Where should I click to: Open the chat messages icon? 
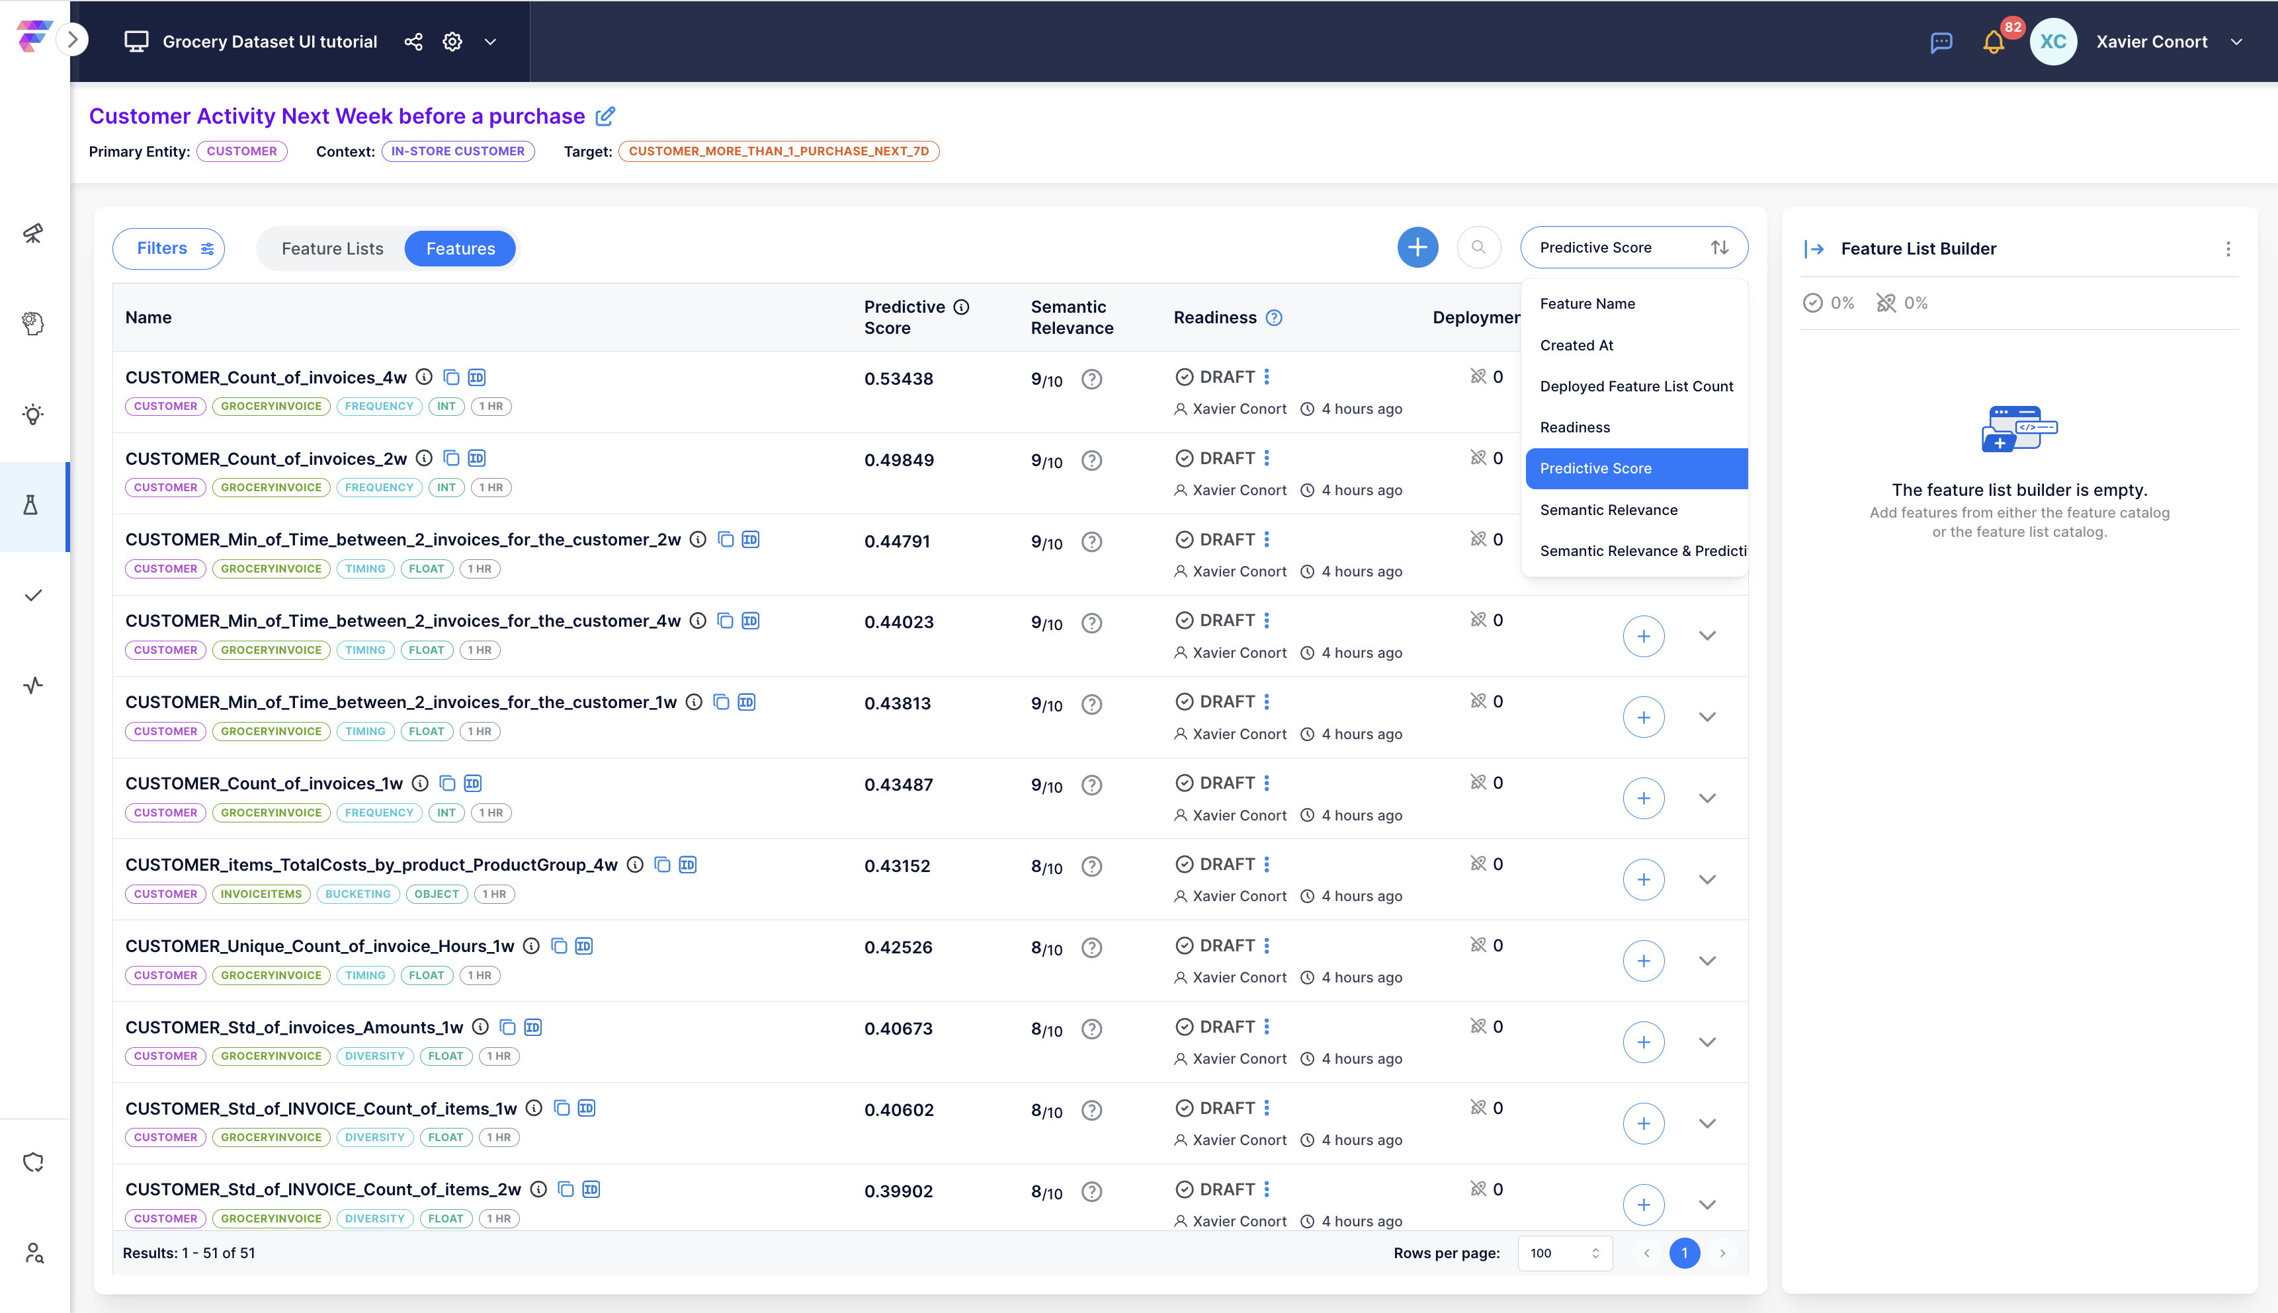point(1941,42)
